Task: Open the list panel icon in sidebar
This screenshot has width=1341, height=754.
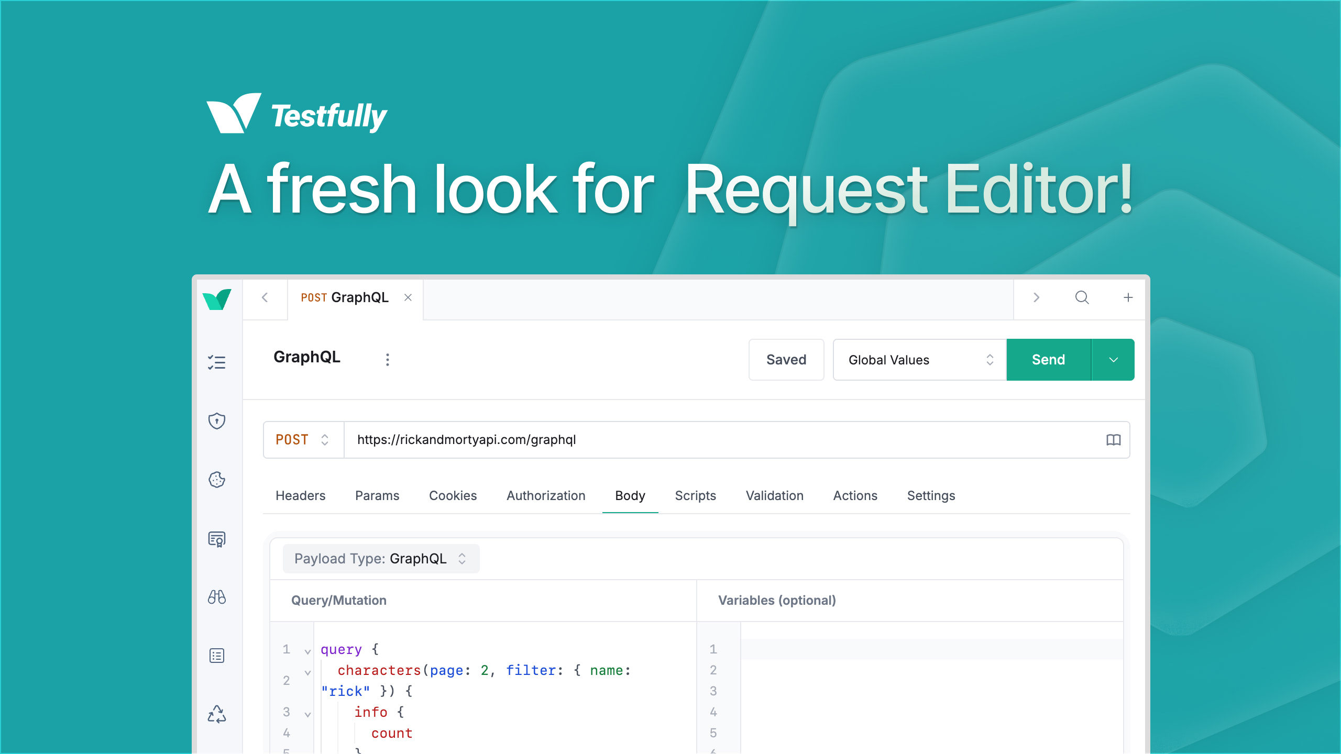Action: point(217,656)
